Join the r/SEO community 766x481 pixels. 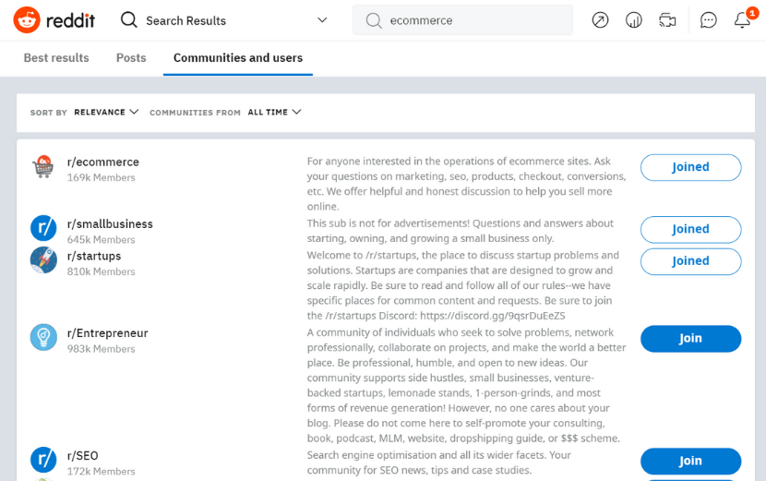[x=690, y=462]
